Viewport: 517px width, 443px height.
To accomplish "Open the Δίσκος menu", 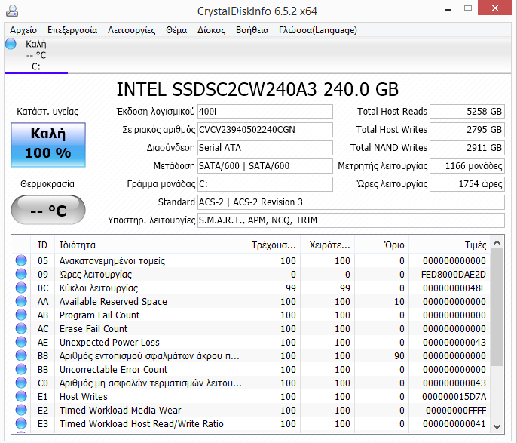I will (x=211, y=30).
